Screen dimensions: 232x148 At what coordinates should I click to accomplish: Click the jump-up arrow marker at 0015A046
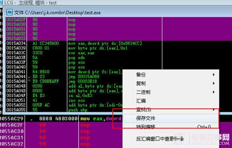(29, 81)
